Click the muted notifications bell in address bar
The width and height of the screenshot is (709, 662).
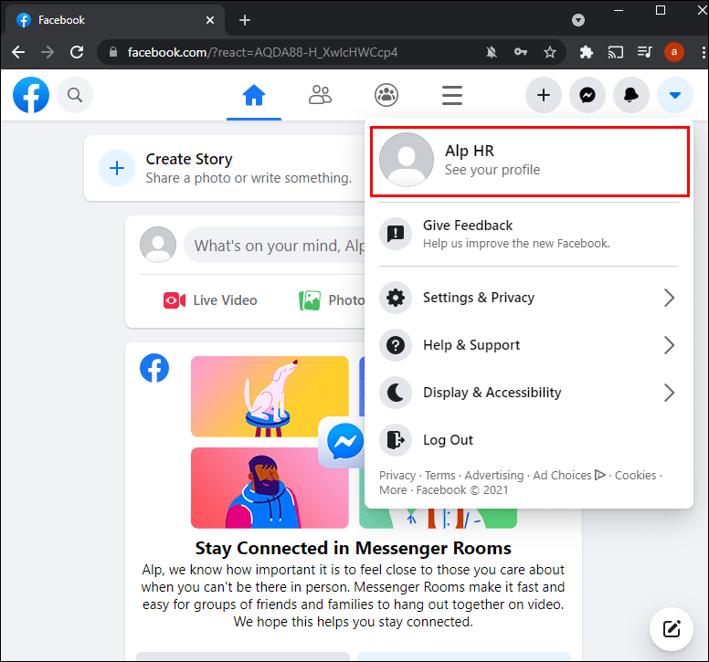click(492, 52)
